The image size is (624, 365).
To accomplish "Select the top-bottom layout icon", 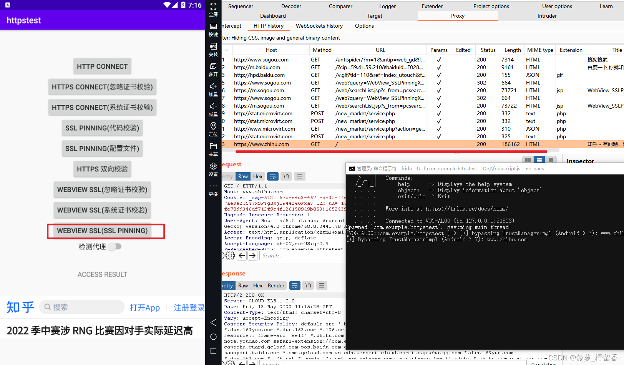I will (x=539, y=160).
